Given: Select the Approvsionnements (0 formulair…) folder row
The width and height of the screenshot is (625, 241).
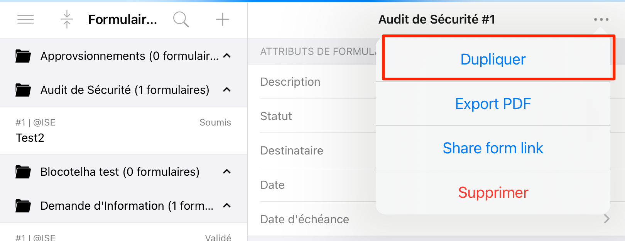Looking at the screenshot, I should click(x=123, y=56).
